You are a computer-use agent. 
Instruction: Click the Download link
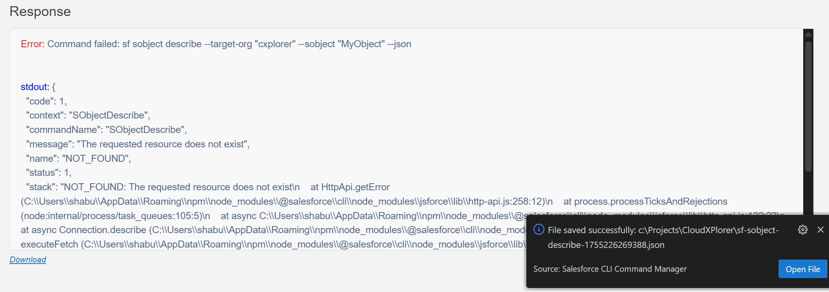click(28, 260)
